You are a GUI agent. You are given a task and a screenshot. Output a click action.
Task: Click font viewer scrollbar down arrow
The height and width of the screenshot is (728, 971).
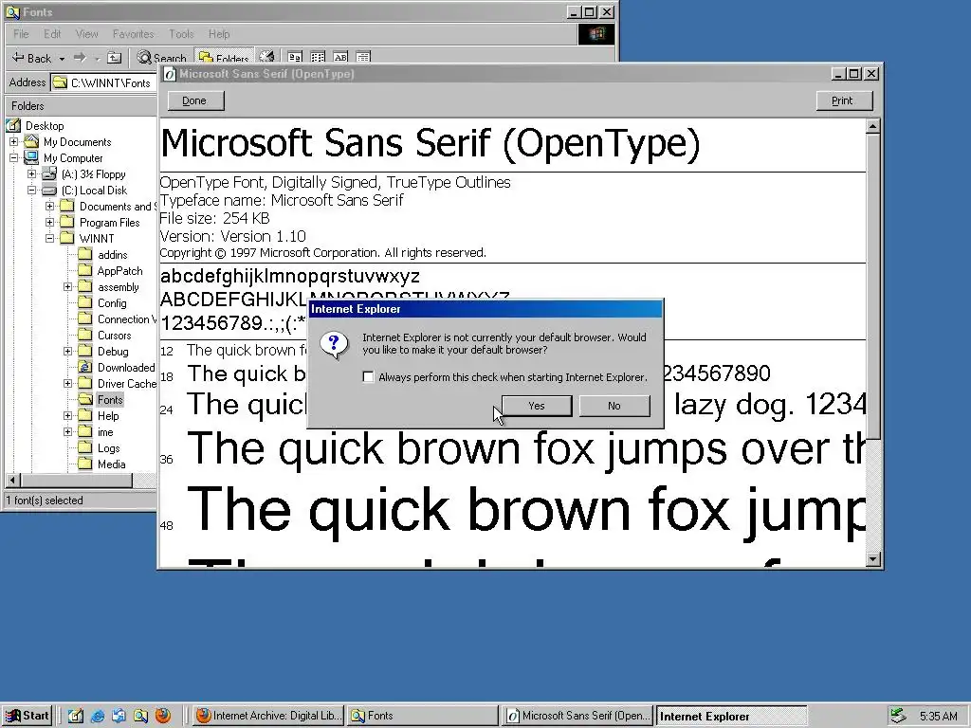(873, 559)
